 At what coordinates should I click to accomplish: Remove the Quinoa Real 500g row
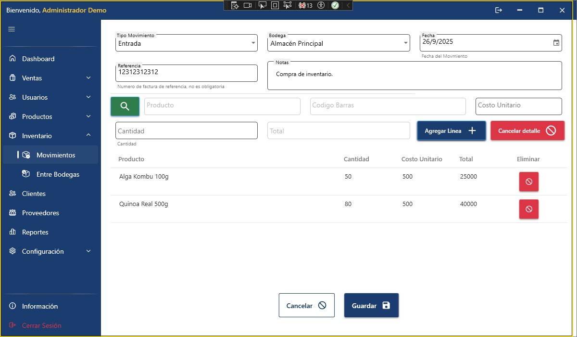[x=528, y=209]
